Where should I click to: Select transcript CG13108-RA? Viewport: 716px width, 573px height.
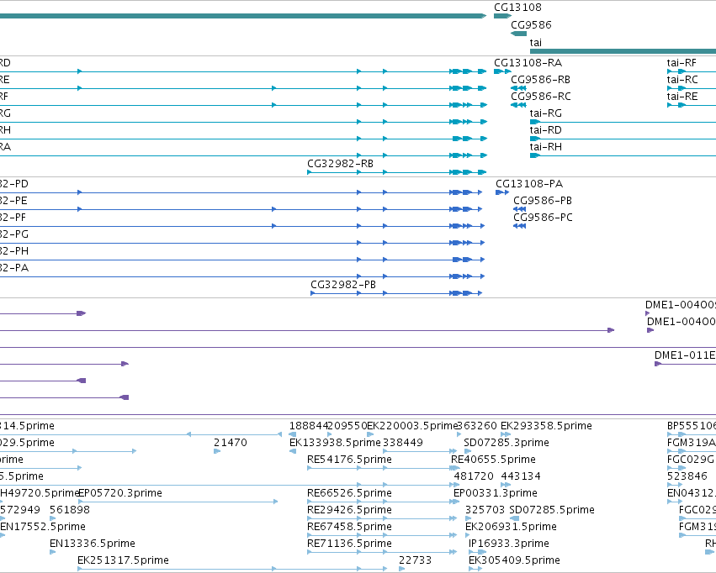point(528,63)
